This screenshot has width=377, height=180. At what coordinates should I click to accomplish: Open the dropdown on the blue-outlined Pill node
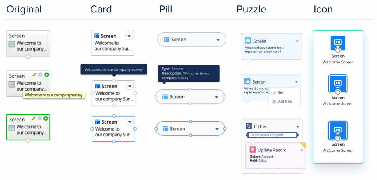click(217, 129)
